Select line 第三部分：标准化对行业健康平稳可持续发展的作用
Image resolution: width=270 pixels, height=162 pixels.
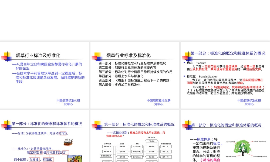click(136, 72)
